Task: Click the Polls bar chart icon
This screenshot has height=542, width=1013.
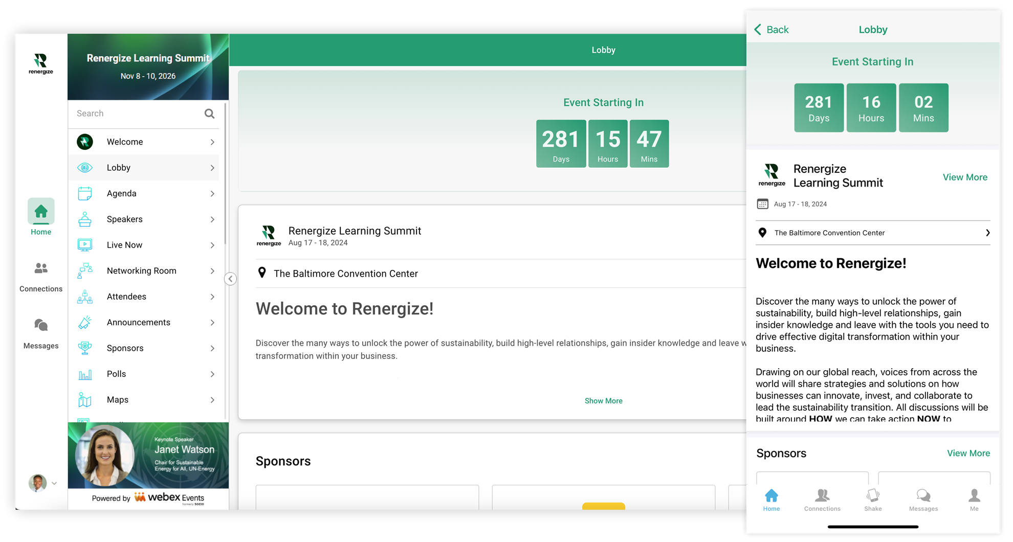Action: tap(85, 374)
